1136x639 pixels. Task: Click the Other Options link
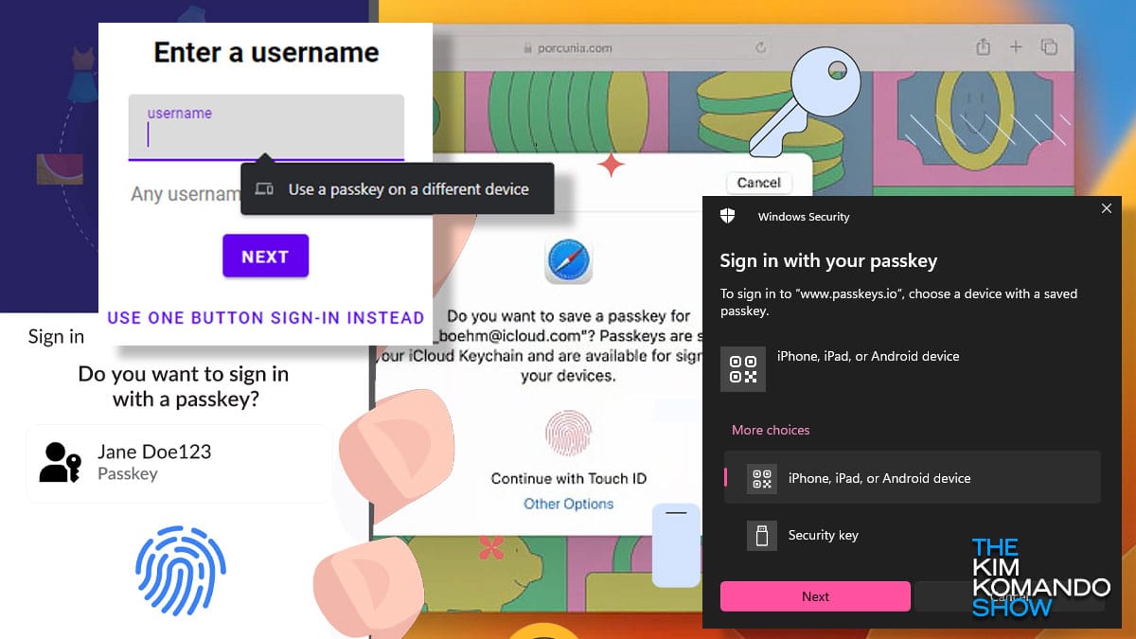[569, 504]
